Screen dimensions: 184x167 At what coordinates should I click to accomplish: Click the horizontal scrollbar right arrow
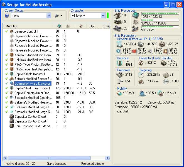coord(107,158)
